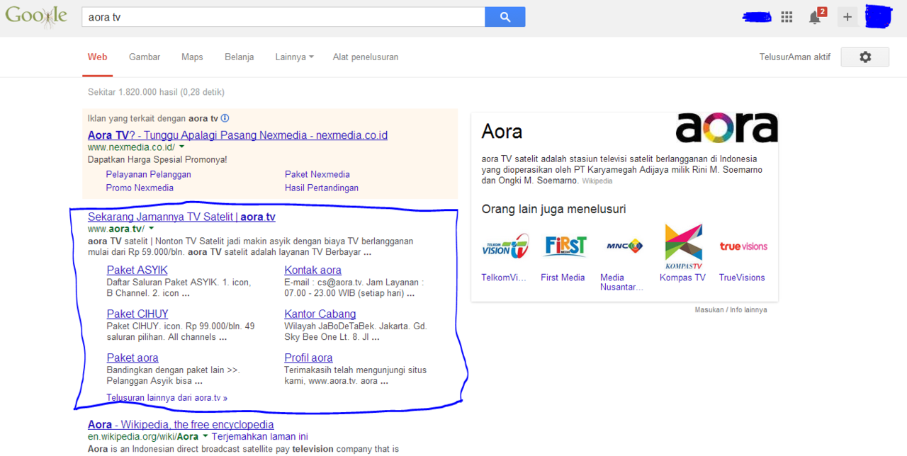Image resolution: width=907 pixels, height=456 pixels.
Task: Open the Profil aora sitelink
Action: coord(308,358)
